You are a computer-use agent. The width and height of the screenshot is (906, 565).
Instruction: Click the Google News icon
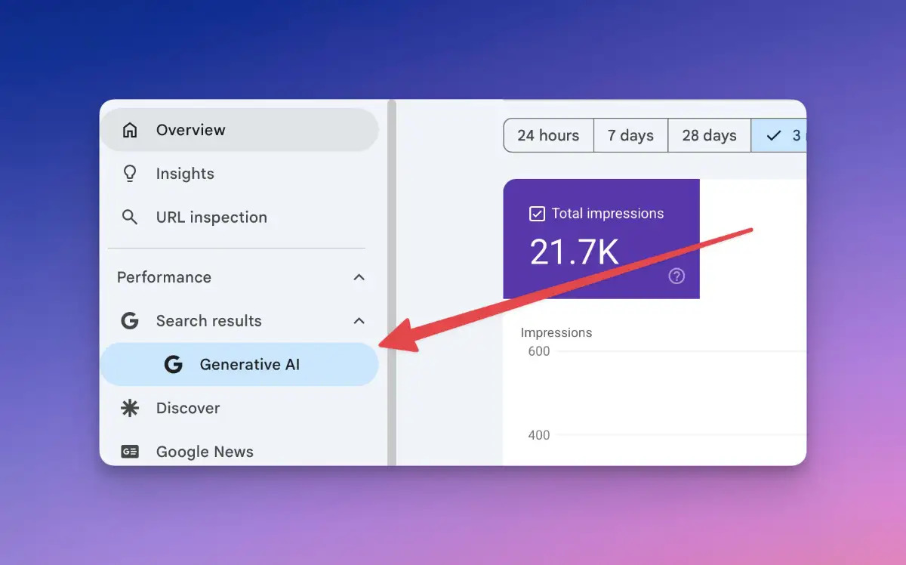click(130, 452)
